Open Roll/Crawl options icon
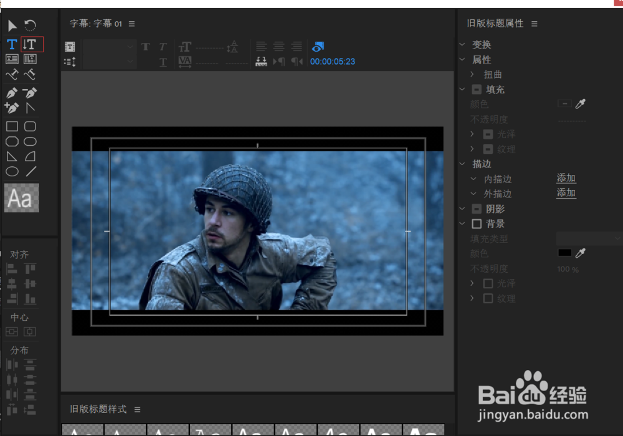 (x=70, y=62)
